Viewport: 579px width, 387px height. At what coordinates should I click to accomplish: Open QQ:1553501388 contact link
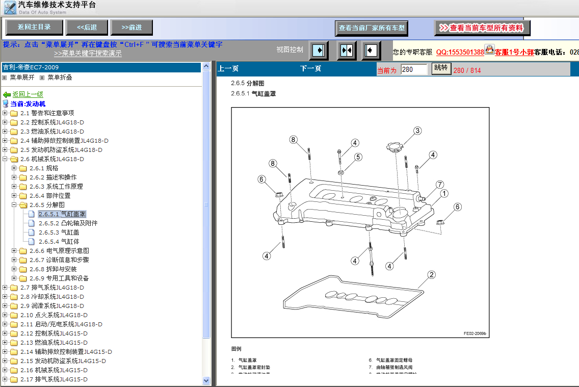460,53
